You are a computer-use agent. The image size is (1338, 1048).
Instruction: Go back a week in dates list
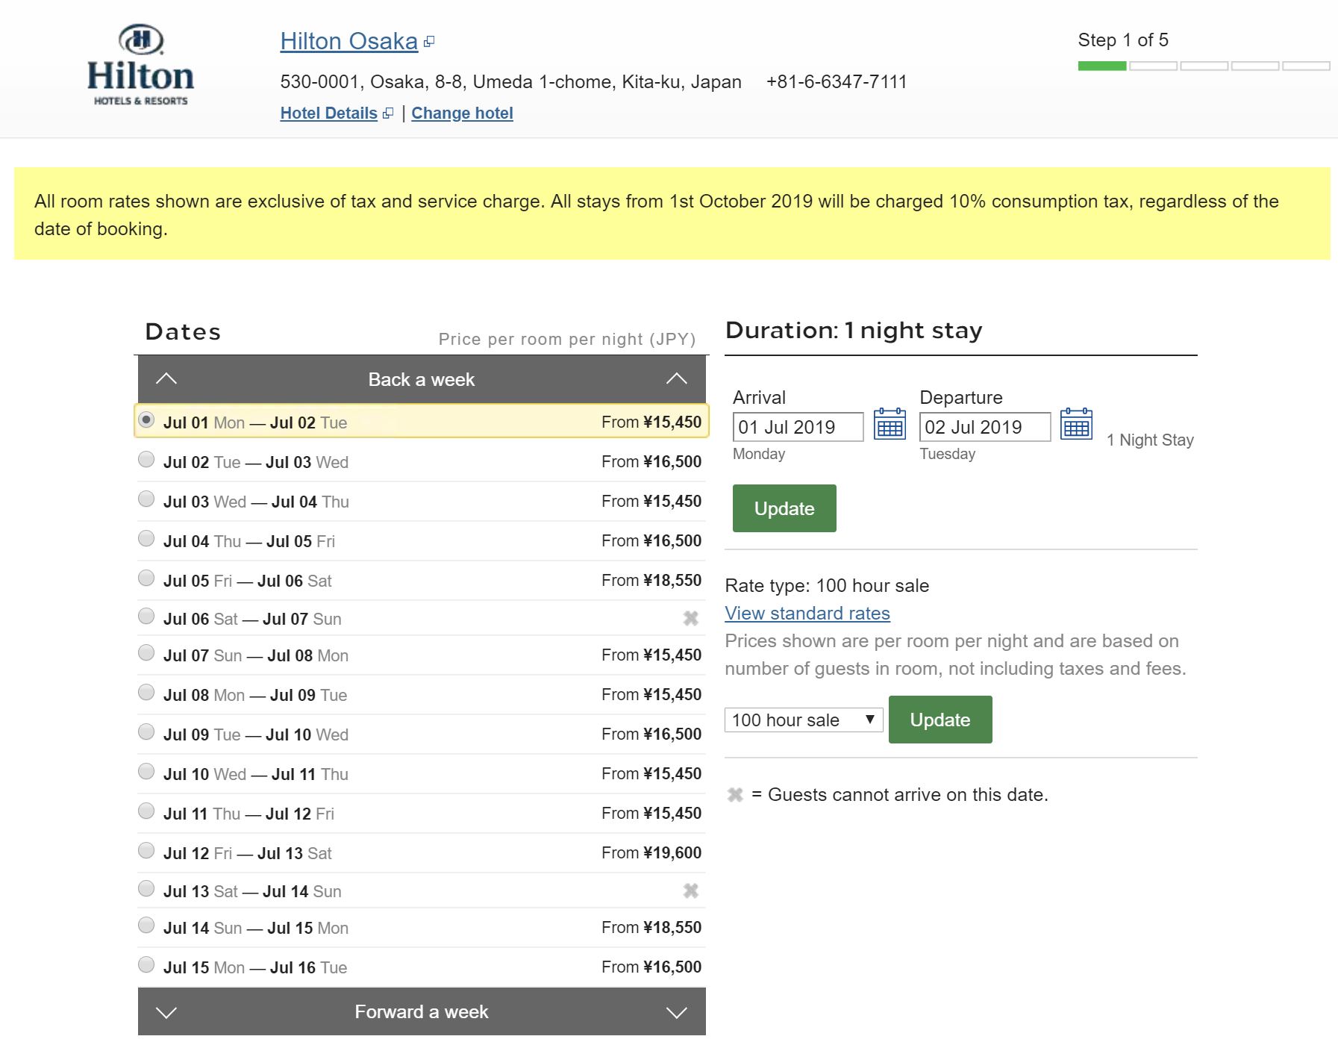(422, 379)
